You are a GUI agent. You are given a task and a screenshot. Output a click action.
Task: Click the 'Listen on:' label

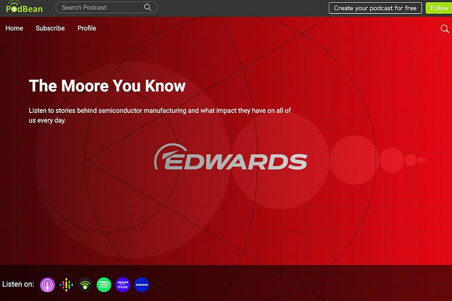[x=18, y=284]
